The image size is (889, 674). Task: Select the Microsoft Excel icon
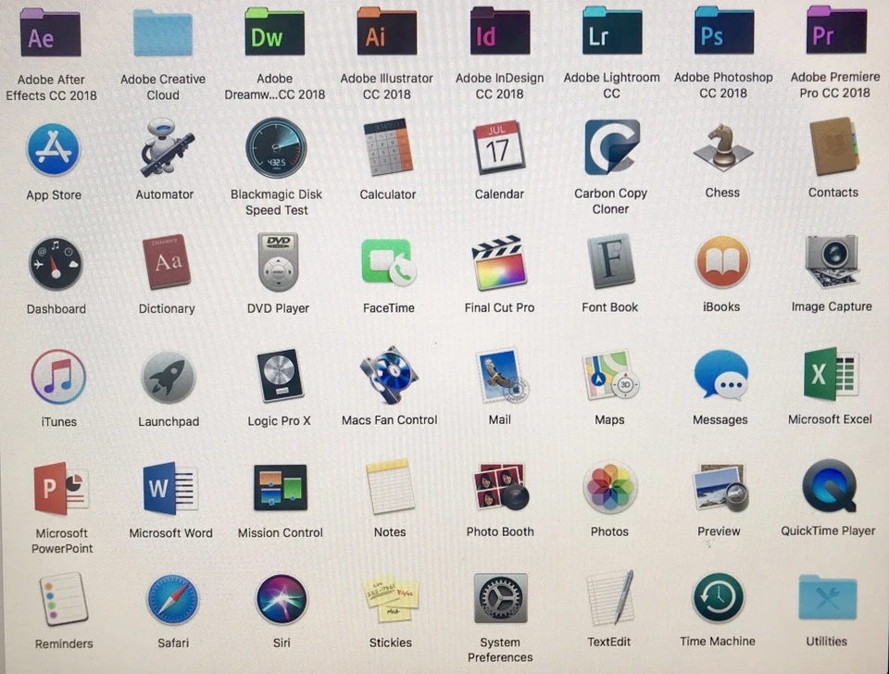coord(831,375)
